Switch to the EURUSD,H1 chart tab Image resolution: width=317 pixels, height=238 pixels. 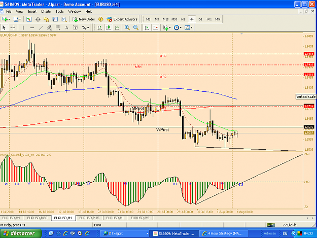pyautogui.click(x=115, y=218)
